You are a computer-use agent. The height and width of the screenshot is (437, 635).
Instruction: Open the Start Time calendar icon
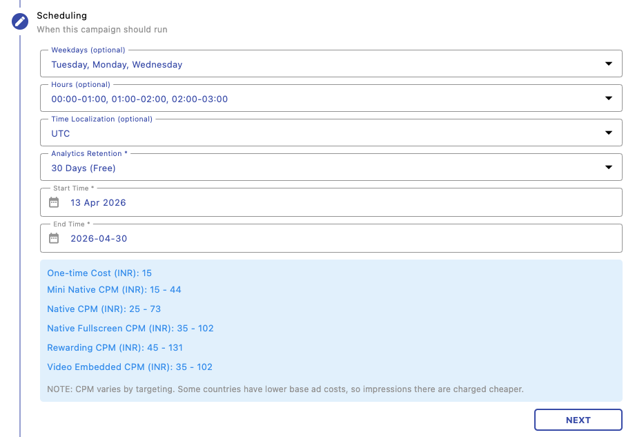[55, 203]
